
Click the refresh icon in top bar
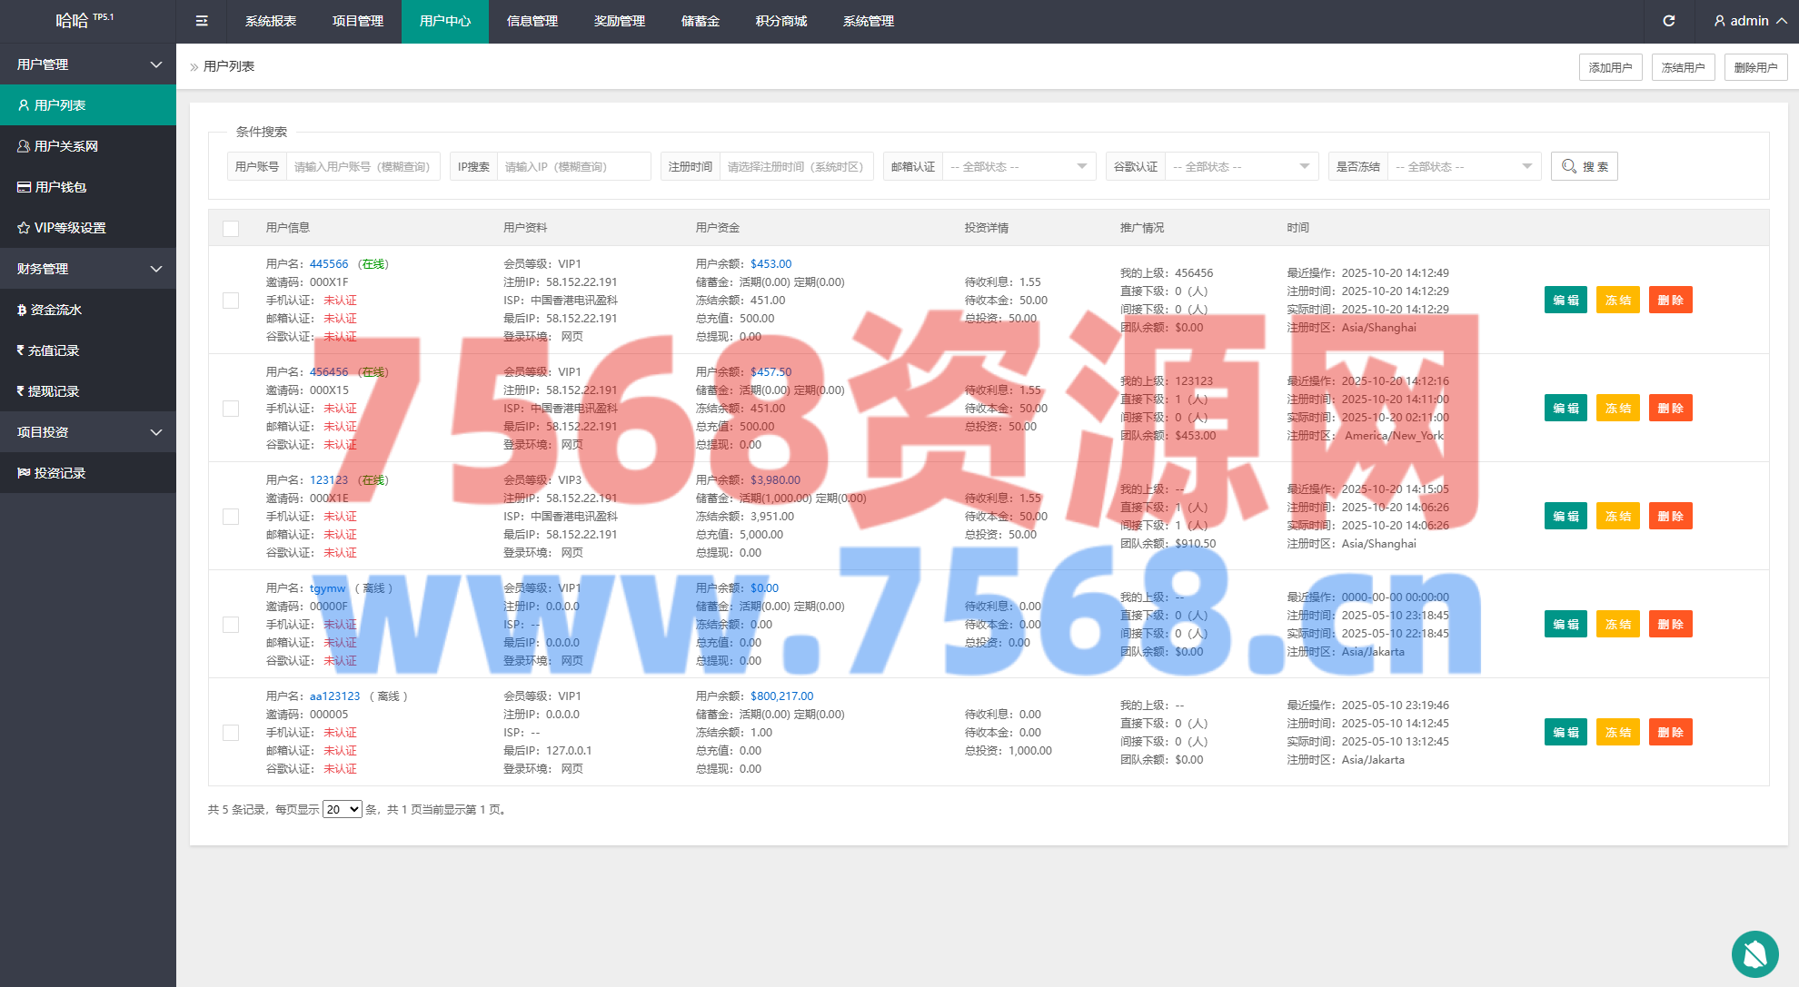click(1669, 21)
